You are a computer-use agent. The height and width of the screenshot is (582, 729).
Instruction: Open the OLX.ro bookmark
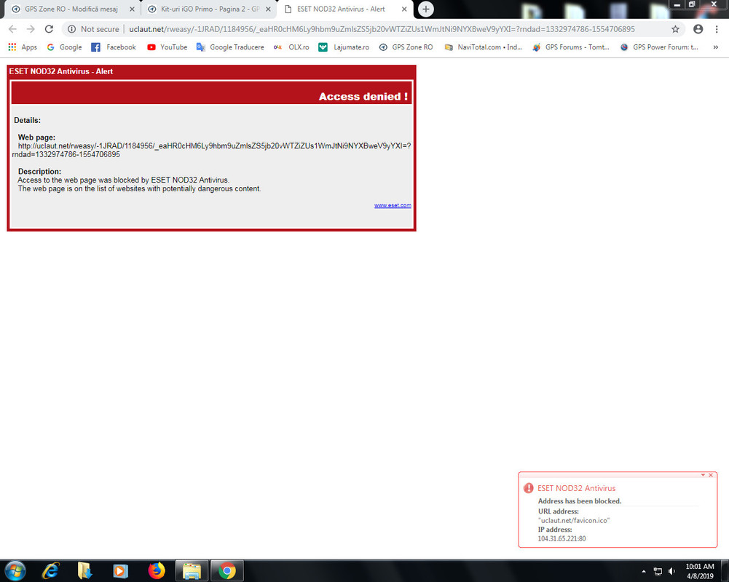point(291,47)
